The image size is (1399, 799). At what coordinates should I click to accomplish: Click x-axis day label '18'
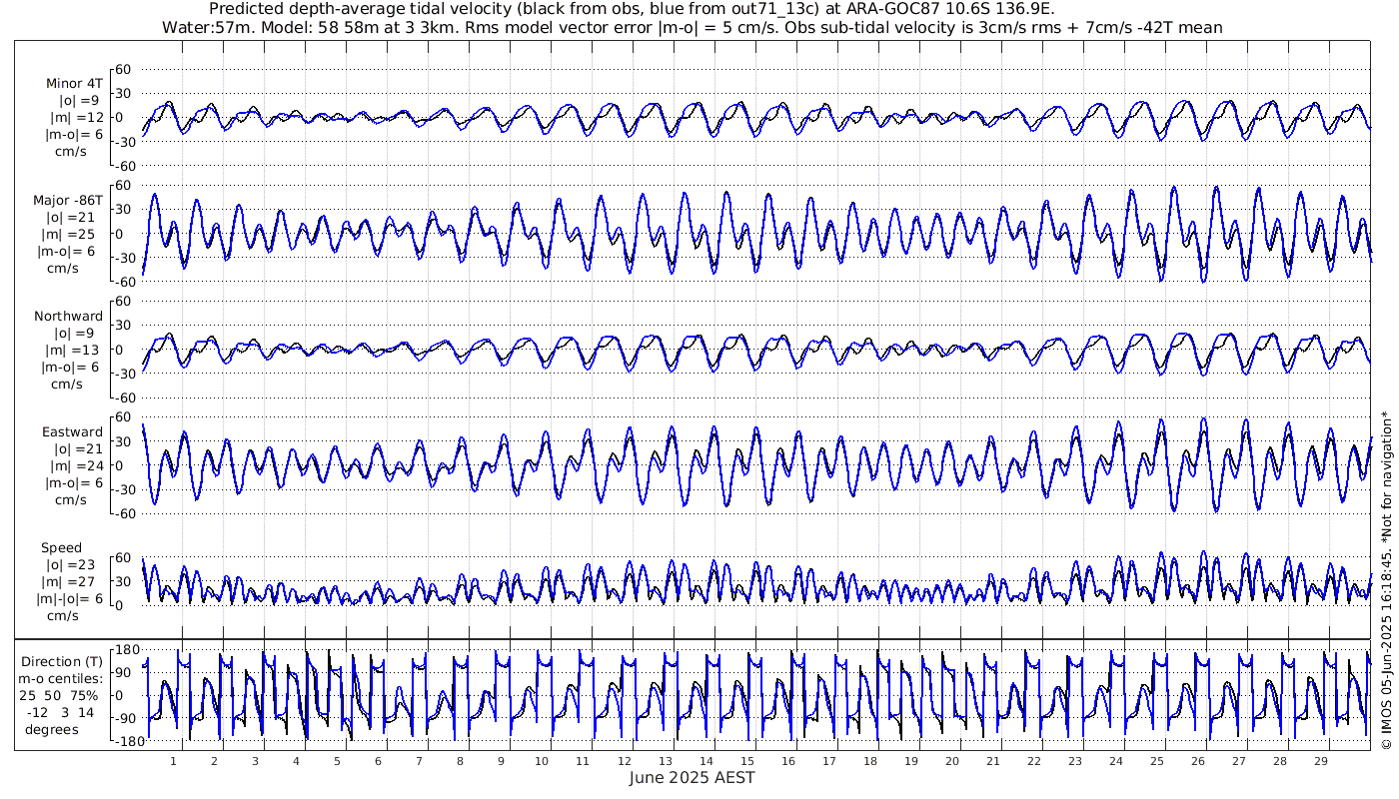(869, 760)
